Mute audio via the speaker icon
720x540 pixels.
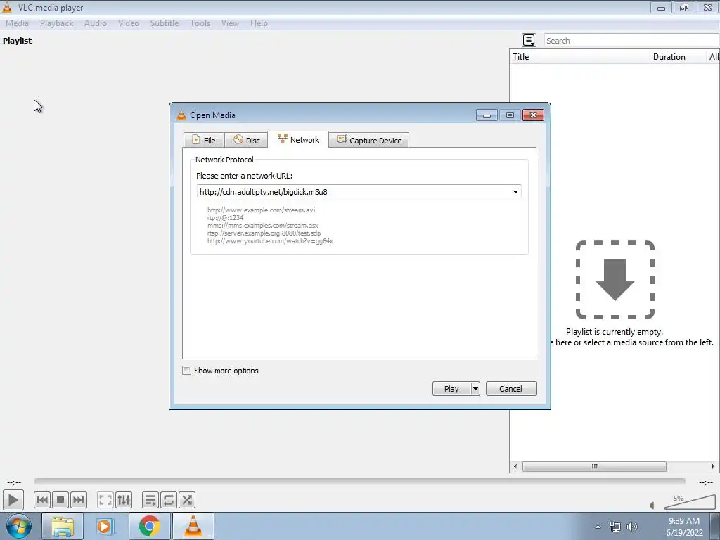click(x=653, y=505)
